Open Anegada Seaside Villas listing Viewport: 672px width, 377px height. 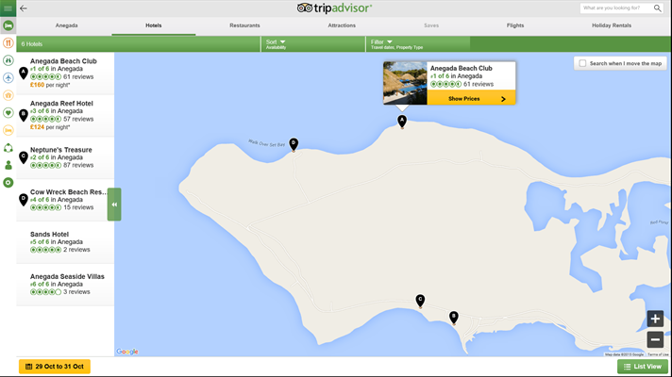pos(65,285)
